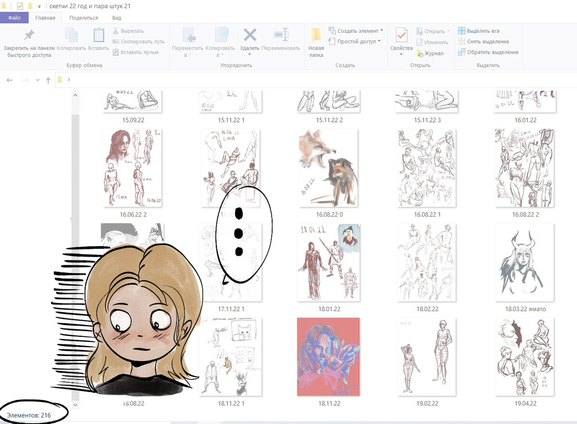The width and height of the screenshot is (577, 424).
Task: Go forward with the right arrow
Action: [x=25, y=80]
